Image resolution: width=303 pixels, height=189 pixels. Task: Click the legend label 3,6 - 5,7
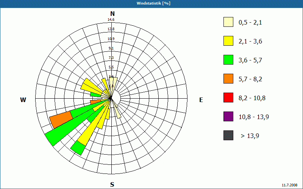250,60
